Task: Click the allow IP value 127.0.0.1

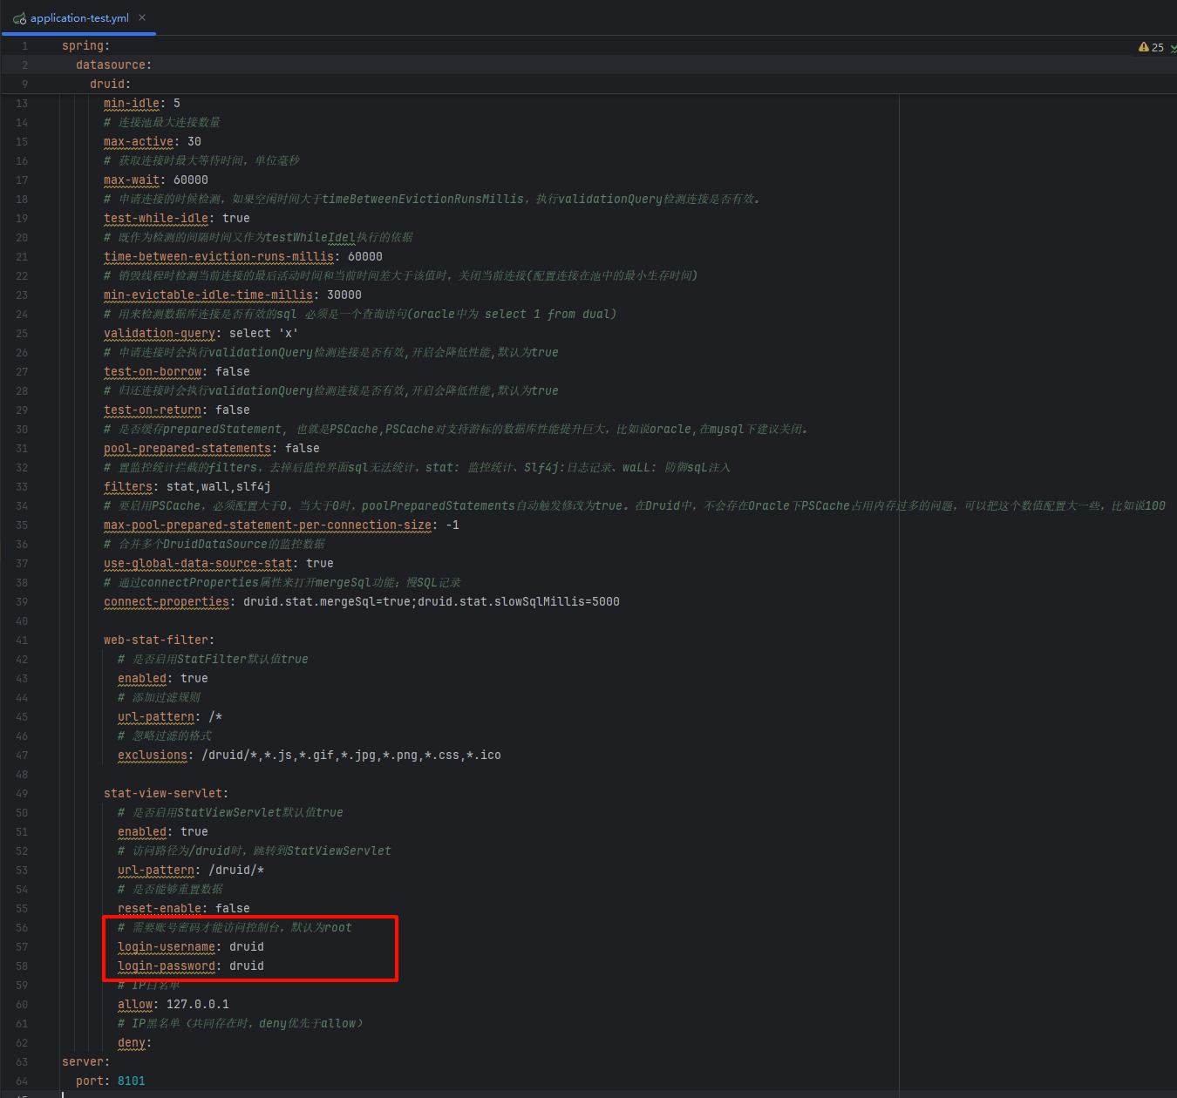Action: click(x=197, y=1004)
